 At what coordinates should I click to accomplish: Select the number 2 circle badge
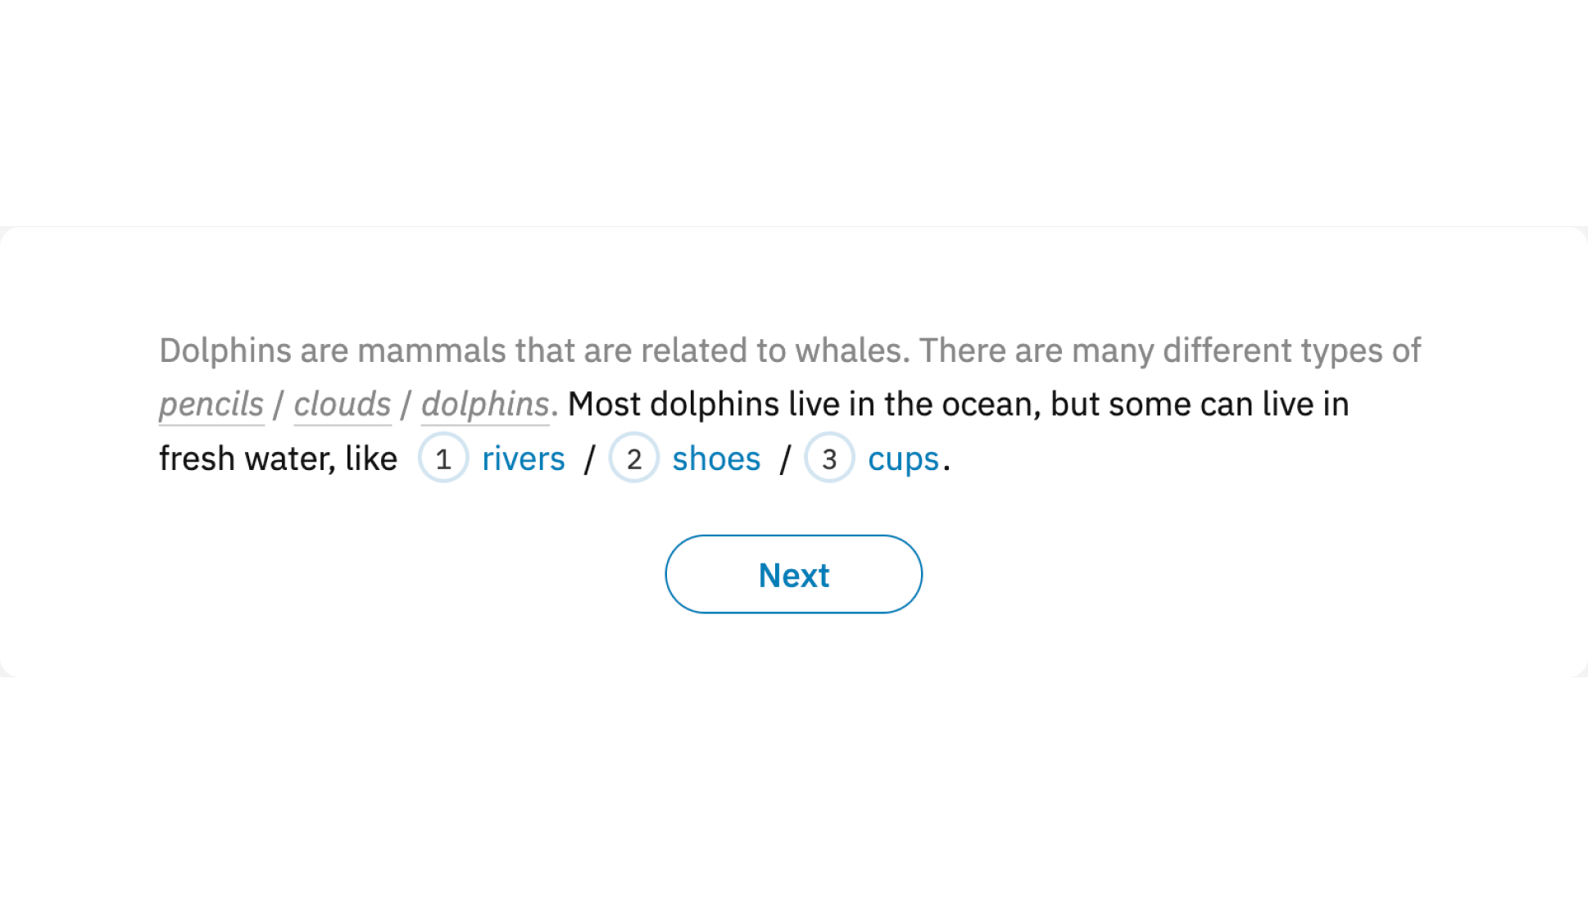tap(633, 458)
